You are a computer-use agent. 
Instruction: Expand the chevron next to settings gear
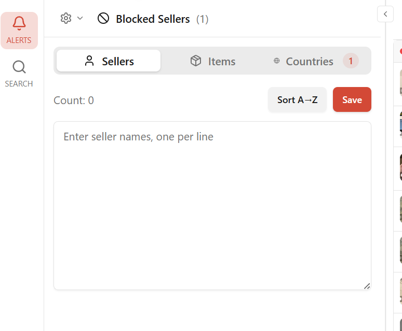click(x=80, y=19)
